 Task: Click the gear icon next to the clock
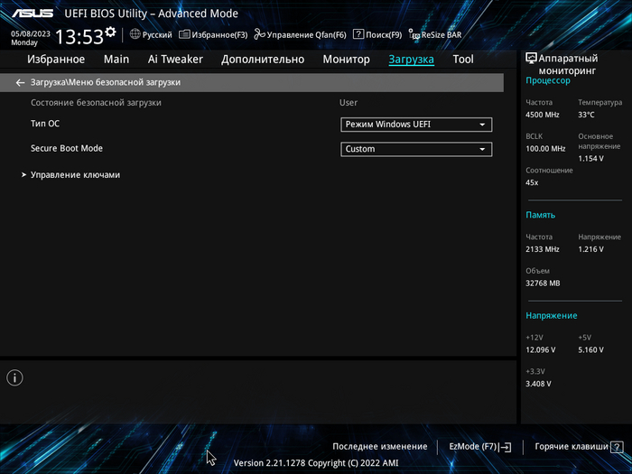[x=110, y=33]
